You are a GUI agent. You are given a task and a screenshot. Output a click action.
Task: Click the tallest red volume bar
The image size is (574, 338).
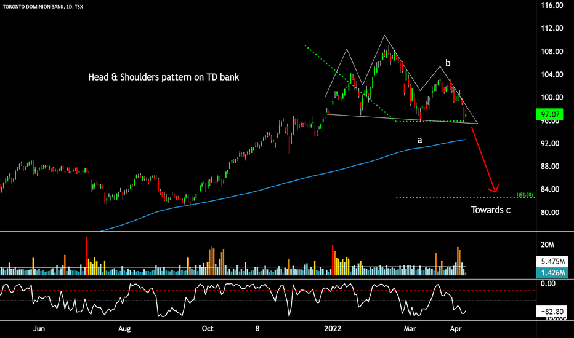(x=87, y=256)
